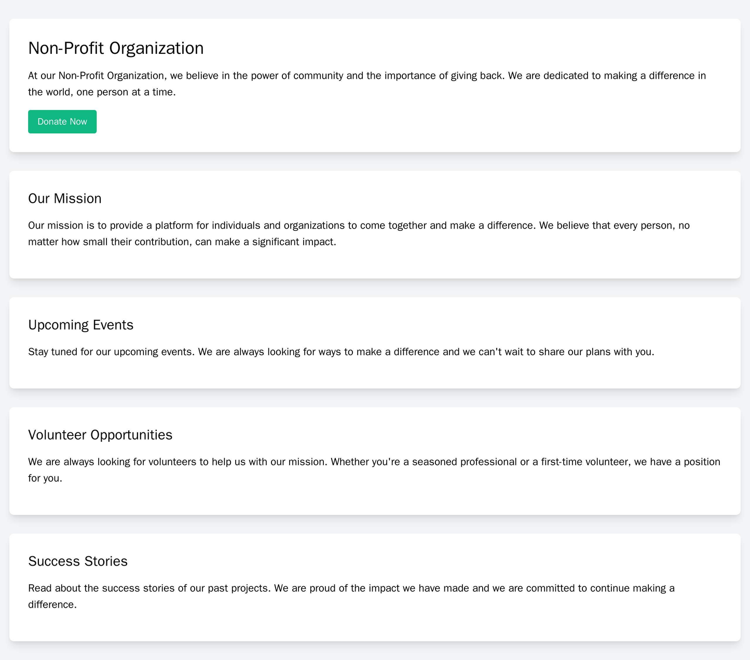Viewport: 750px width, 660px height.
Task: Click the Upcoming Events heading
Action: 80,325
